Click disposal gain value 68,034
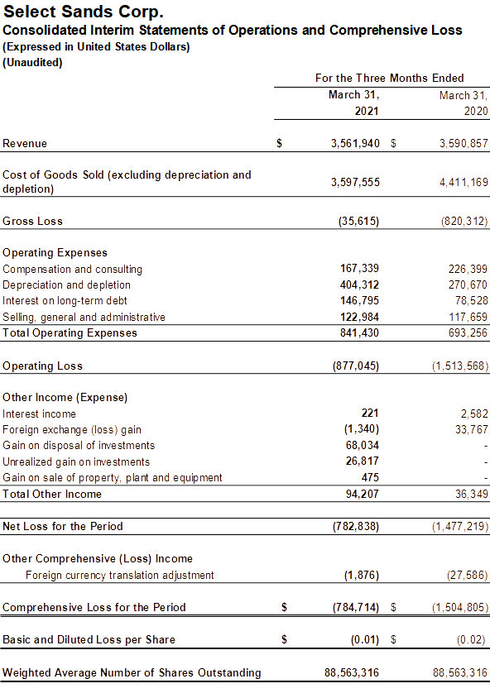Image resolution: width=490 pixels, height=698 pixels. (363, 446)
